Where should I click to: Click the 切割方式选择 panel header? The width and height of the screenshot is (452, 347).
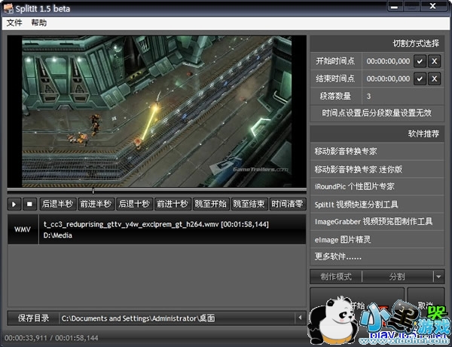377,44
